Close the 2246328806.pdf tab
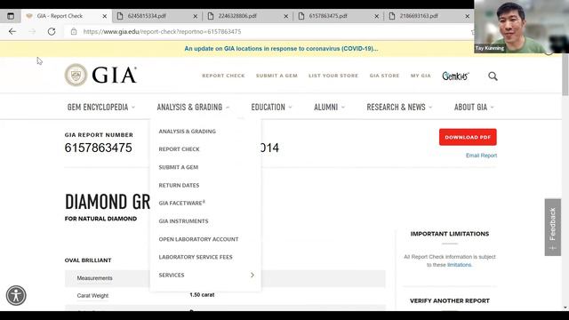 click(286, 16)
